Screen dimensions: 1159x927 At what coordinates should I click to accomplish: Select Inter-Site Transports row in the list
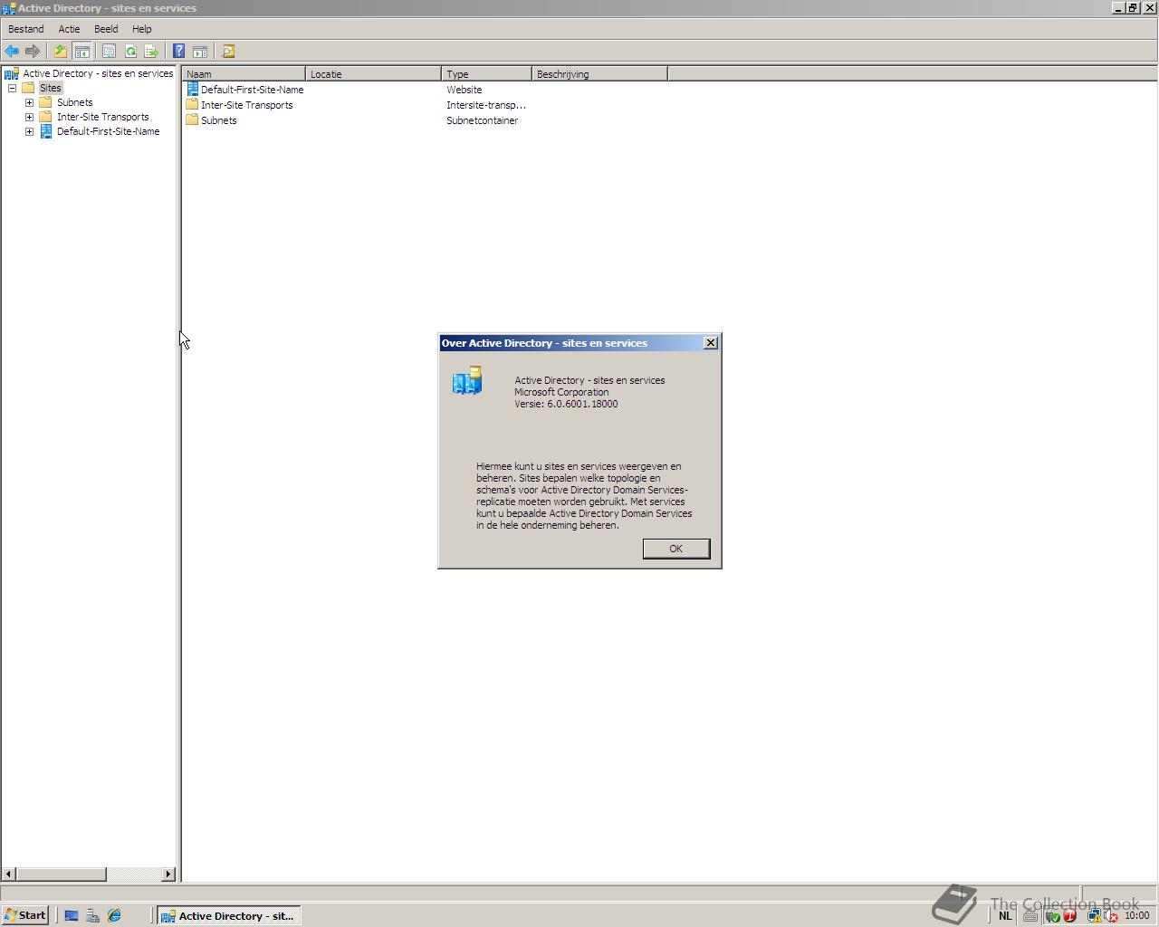coord(239,105)
